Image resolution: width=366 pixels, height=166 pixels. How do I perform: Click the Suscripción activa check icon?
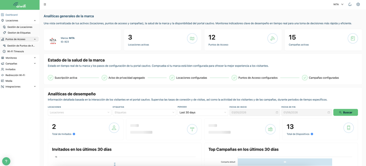(51, 78)
